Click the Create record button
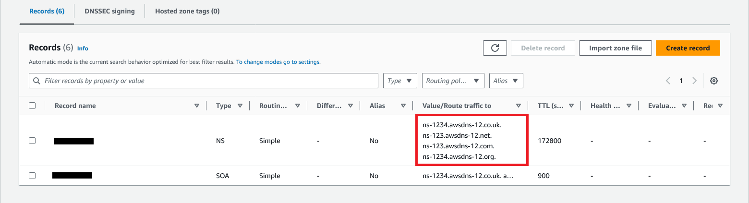The image size is (749, 203). (x=688, y=48)
